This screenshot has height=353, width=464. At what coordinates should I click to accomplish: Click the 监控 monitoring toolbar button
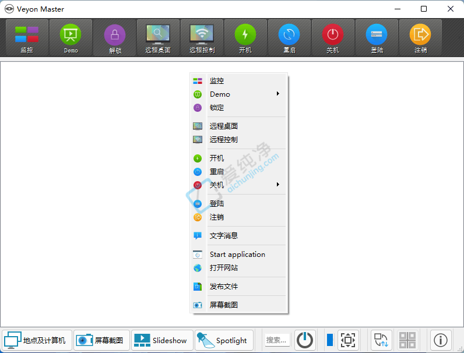(27, 37)
